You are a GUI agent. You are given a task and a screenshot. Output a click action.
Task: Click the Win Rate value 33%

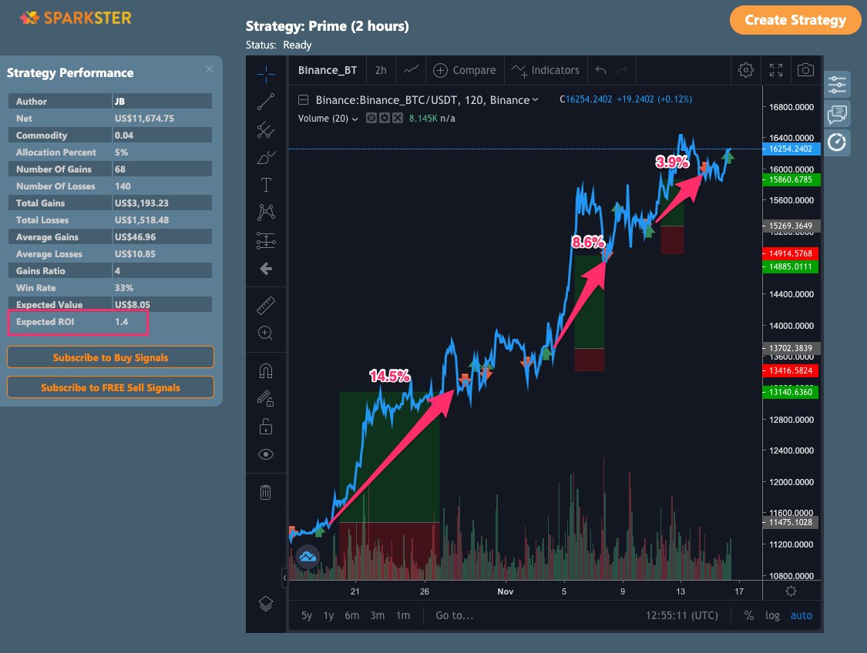click(124, 288)
